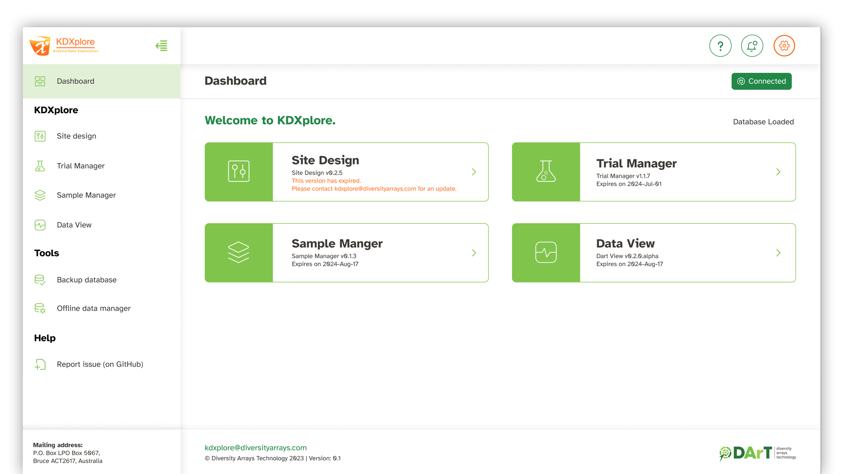Click the 'Database Loaded' status text
Image resolution: width=843 pixels, height=474 pixels.
point(763,122)
